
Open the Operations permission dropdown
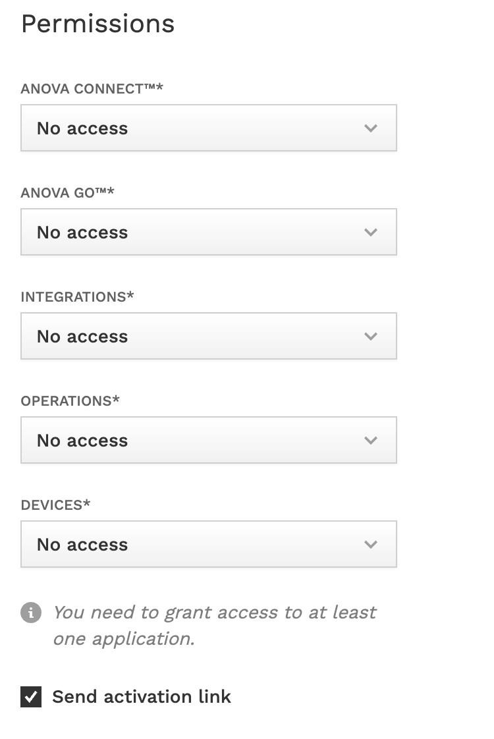click(208, 440)
